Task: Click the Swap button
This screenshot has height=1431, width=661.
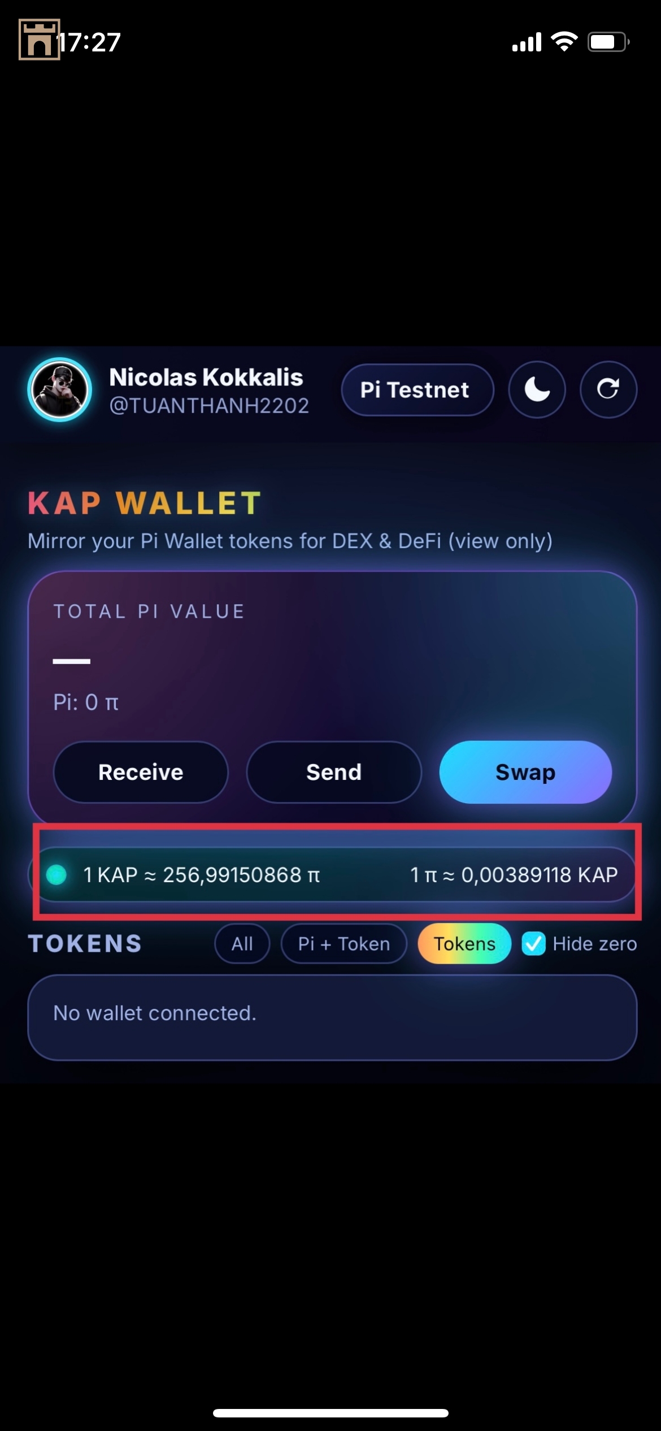Action: click(x=525, y=772)
